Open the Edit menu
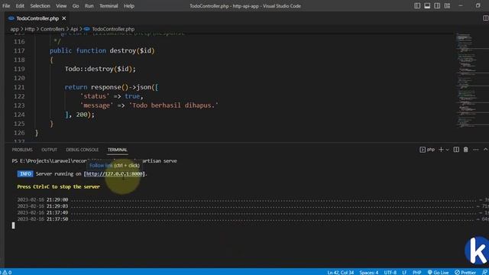 [20, 6]
